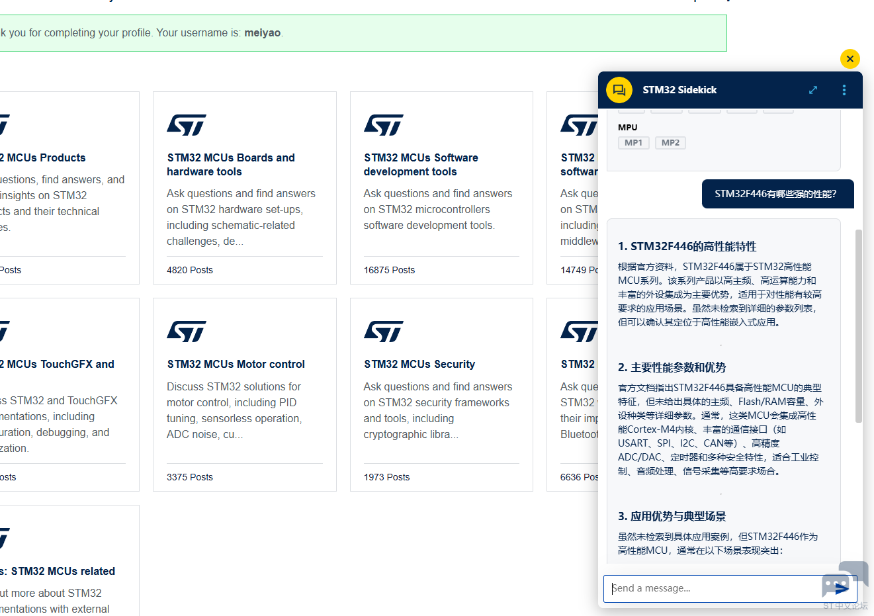The height and width of the screenshot is (616, 874).
Task: Open STM32 MCUs Software development tools forum
Action: (421, 165)
